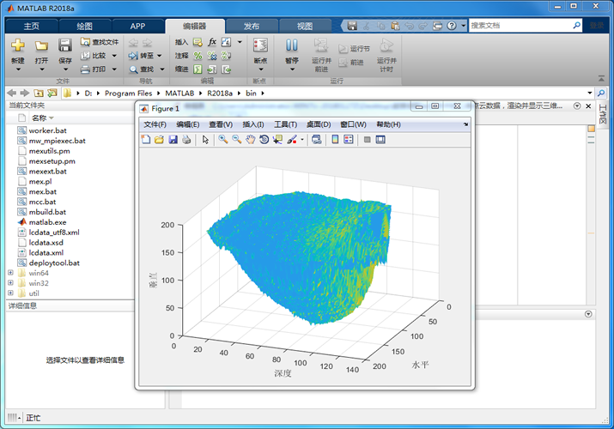
Task: Click the comment percent (%) icon
Action: click(198, 56)
